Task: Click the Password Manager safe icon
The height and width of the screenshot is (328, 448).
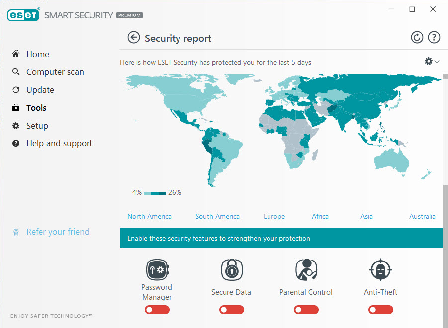Action: 157,269
